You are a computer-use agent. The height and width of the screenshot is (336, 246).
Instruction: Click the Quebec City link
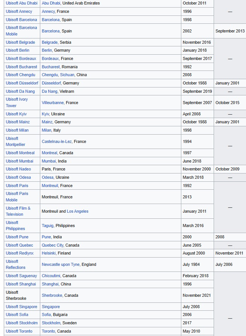tap(53, 245)
